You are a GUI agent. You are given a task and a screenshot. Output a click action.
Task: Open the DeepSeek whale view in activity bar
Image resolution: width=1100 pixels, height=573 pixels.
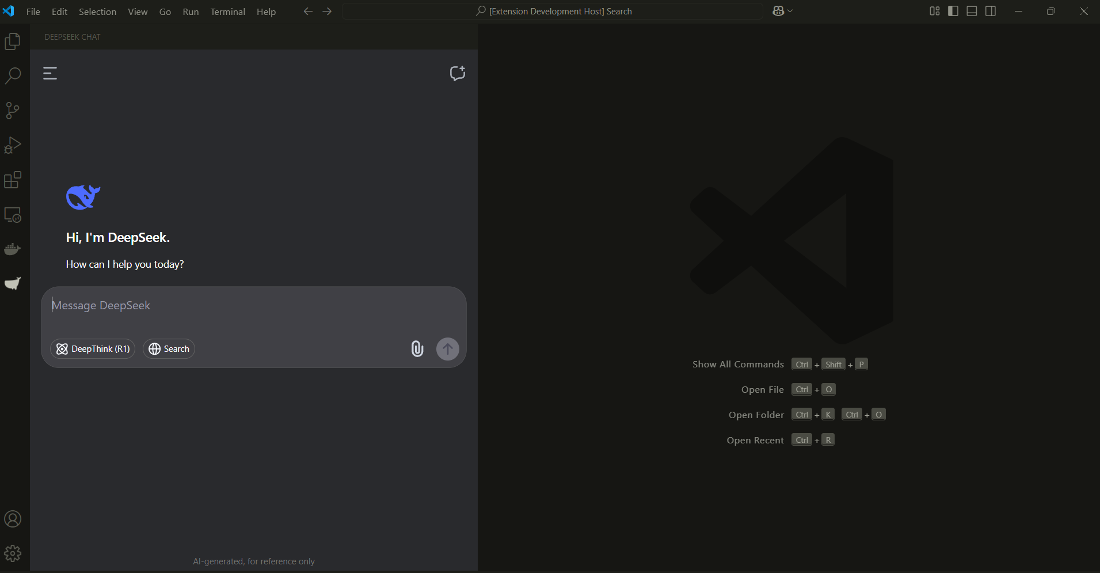click(x=13, y=283)
